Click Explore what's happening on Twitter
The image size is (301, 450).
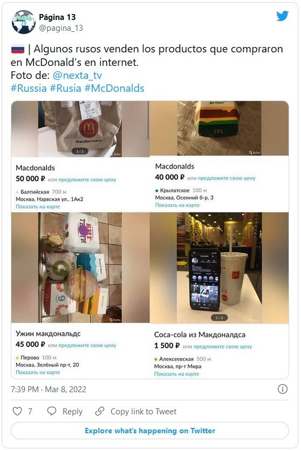coord(150,431)
